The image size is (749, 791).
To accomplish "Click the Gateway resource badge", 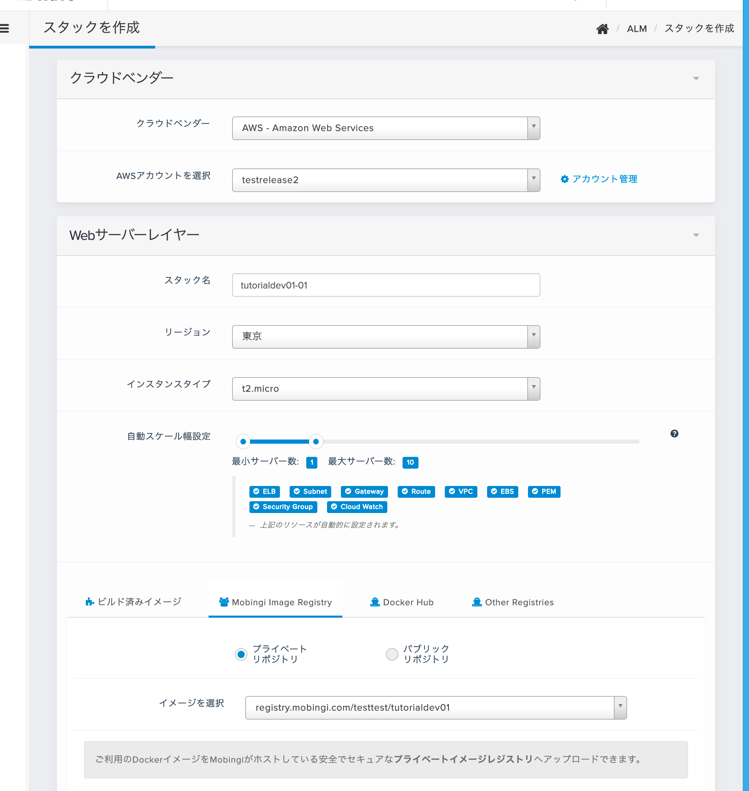I will [364, 492].
